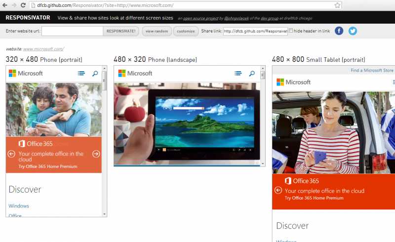Click portrait phone frame scroll up arrow
Screen dimensions: 395x242
pyautogui.click(x=105, y=68)
